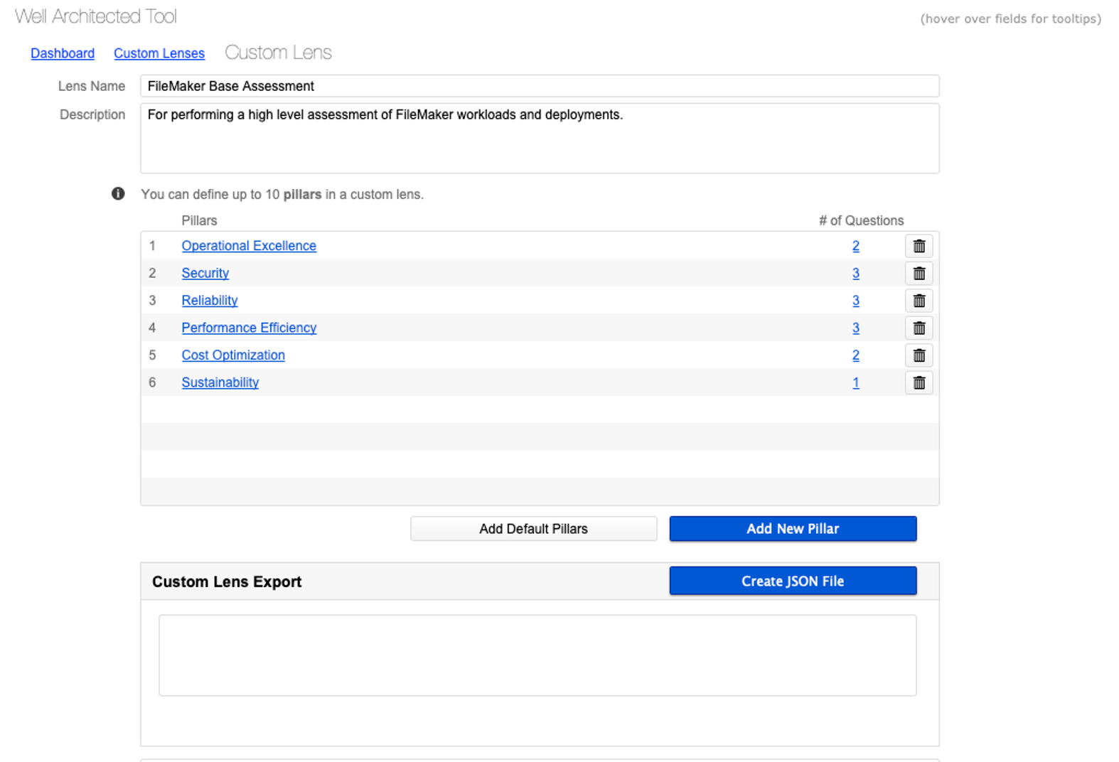Image resolution: width=1119 pixels, height=762 pixels.
Task: Go to the Dashboard link
Action: point(63,53)
